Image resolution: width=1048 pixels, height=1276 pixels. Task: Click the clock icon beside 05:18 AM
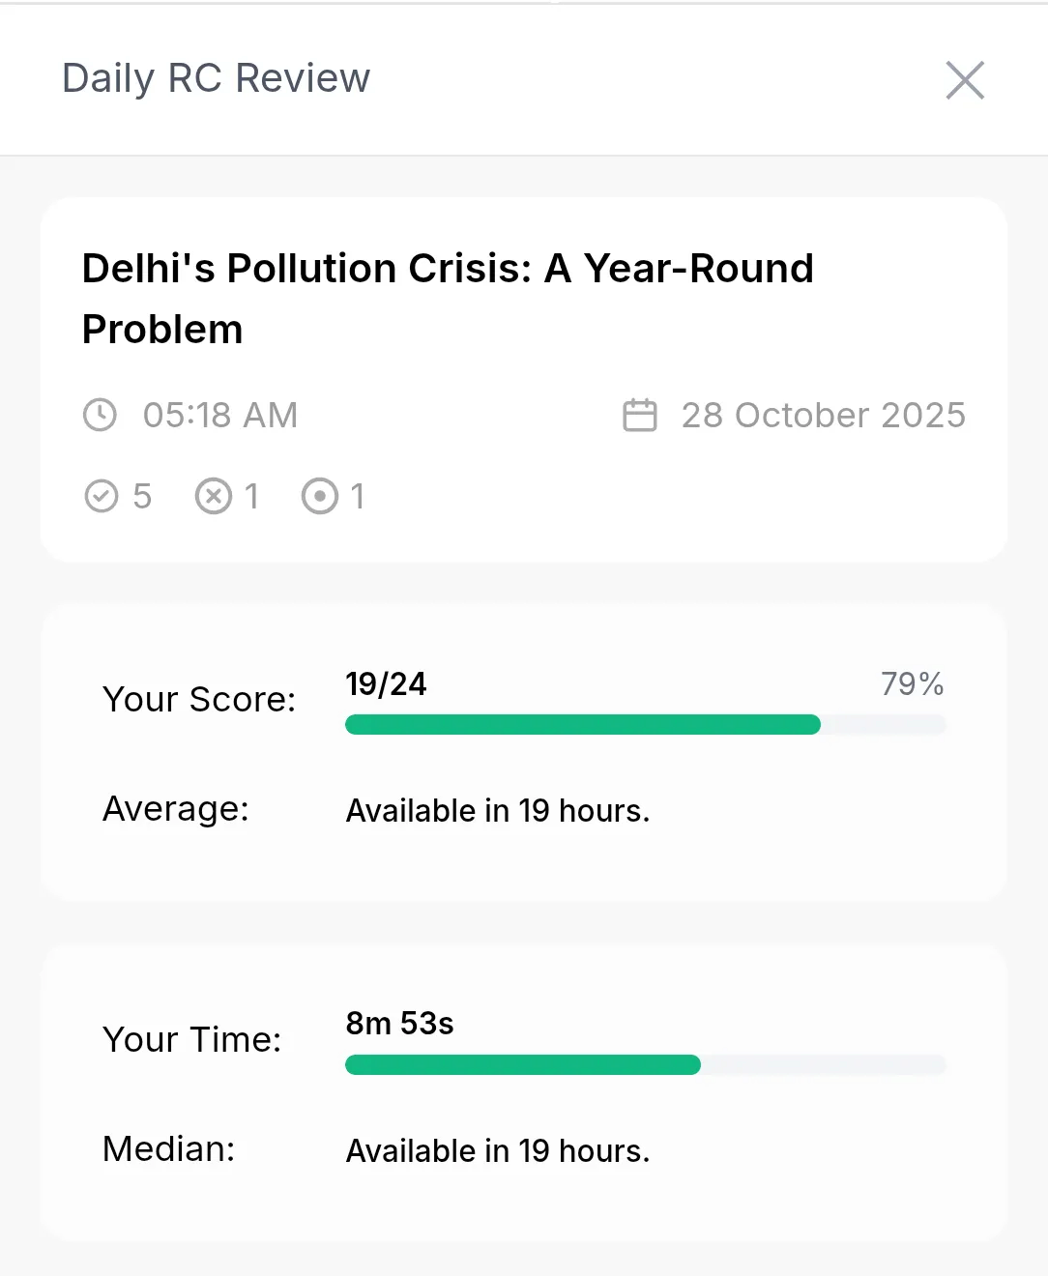pos(100,415)
